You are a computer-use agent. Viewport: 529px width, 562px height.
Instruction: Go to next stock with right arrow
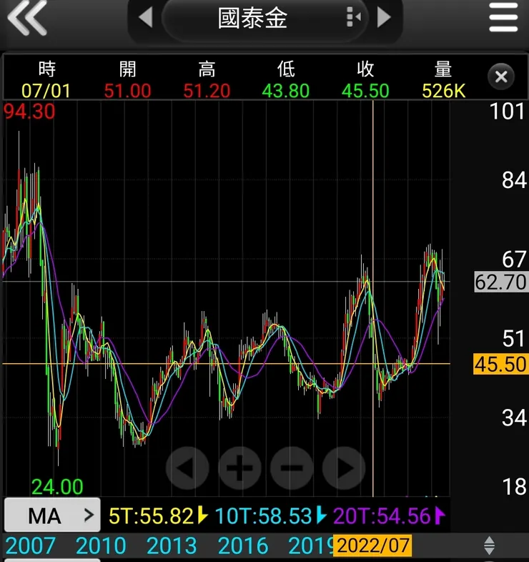pyautogui.click(x=383, y=17)
